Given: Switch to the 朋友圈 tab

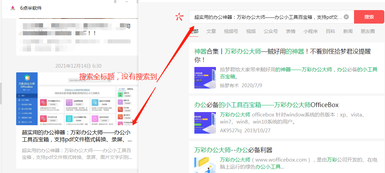Looking at the screenshot, I should 368,31.
